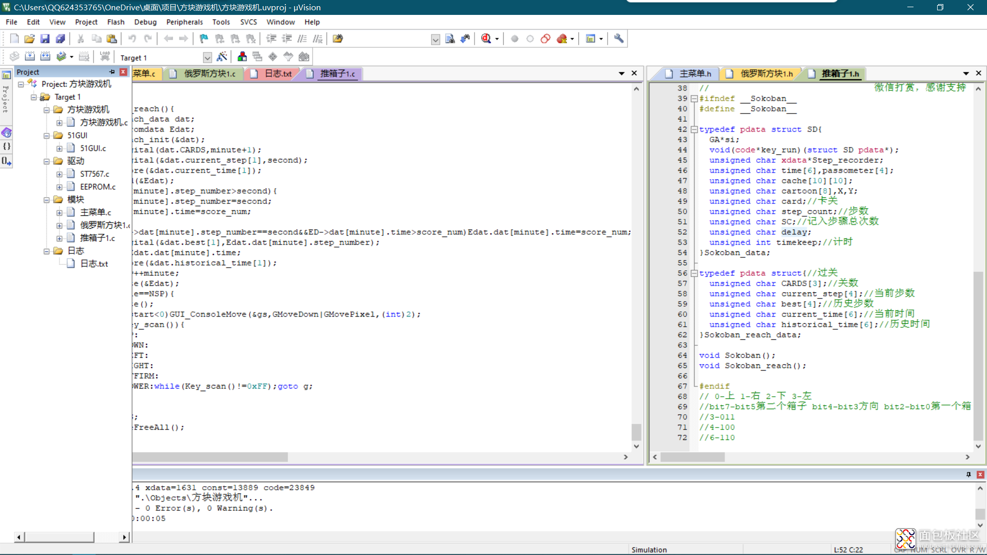Select 日志.txt file in the project tree
Image resolution: width=987 pixels, height=555 pixels.
coord(94,264)
